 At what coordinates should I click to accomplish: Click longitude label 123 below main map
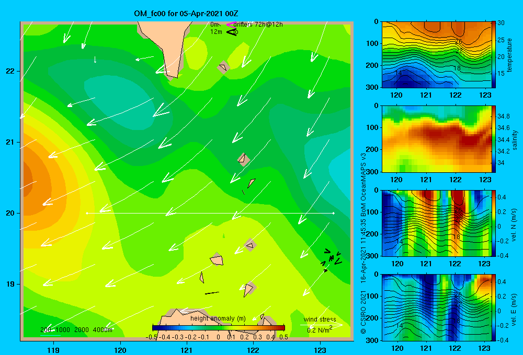click(320, 350)
